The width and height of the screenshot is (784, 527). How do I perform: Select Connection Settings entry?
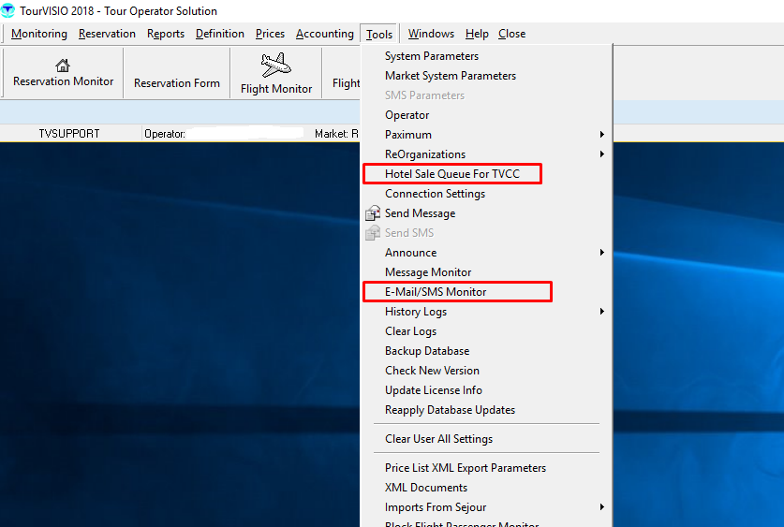click(x=435, y=194)
